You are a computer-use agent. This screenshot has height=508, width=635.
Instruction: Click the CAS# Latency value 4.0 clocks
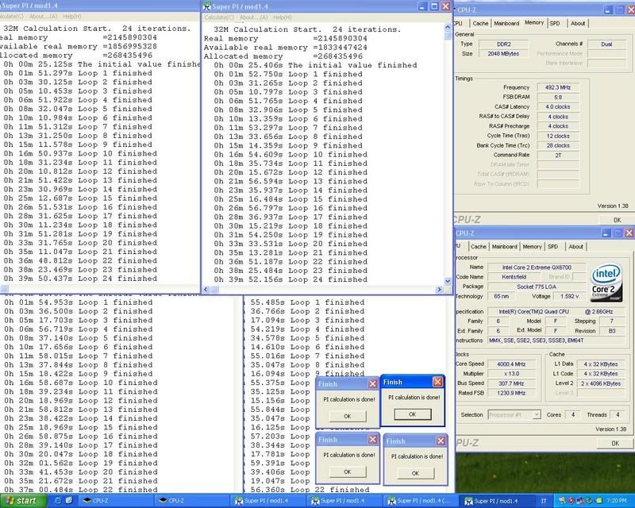pos(558,107)
